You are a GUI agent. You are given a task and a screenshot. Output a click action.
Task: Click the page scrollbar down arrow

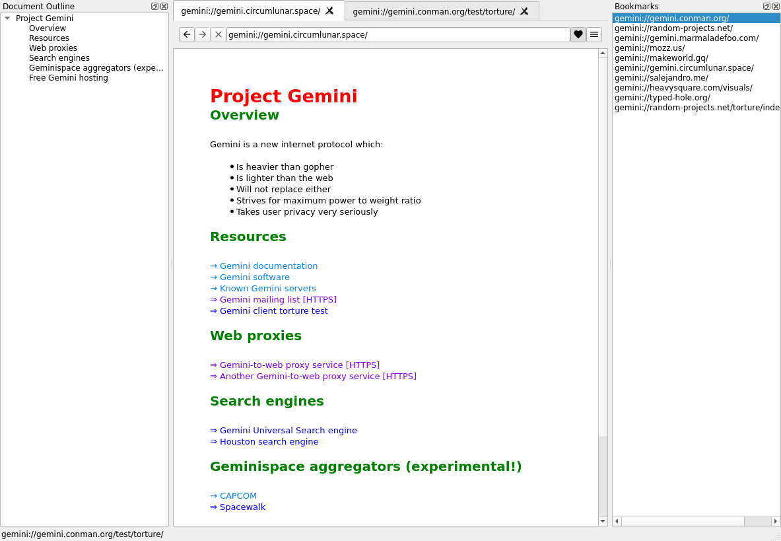point(603,521)
